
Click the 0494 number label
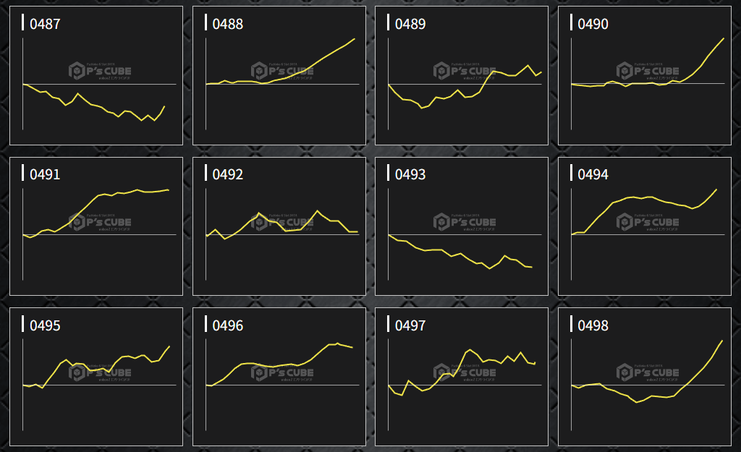[593, 175]
